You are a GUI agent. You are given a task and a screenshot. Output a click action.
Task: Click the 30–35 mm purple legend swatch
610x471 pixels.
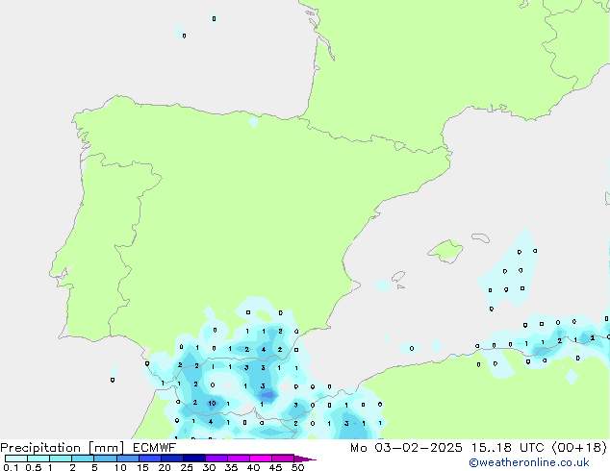tap(216, 459)
